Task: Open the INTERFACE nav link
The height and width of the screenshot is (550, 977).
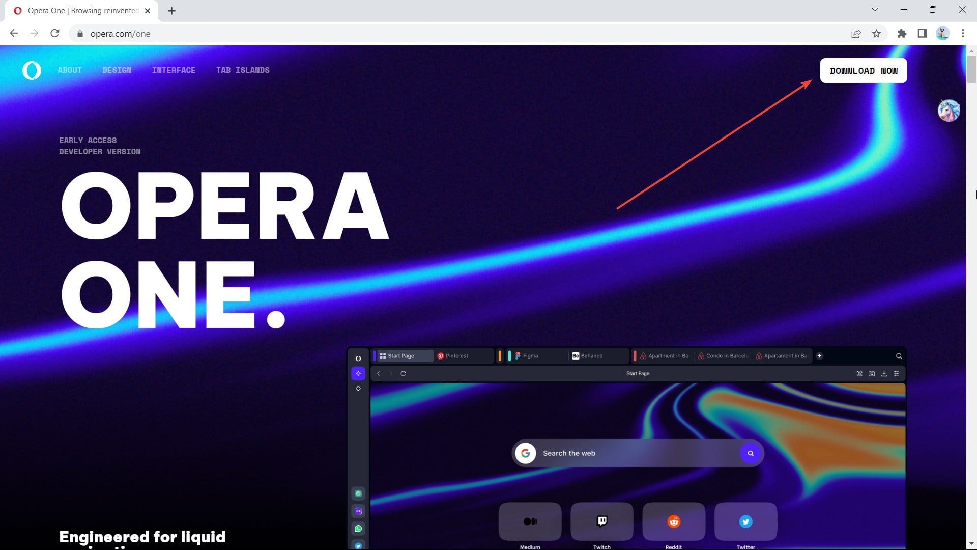Action: tap(174, 70)
